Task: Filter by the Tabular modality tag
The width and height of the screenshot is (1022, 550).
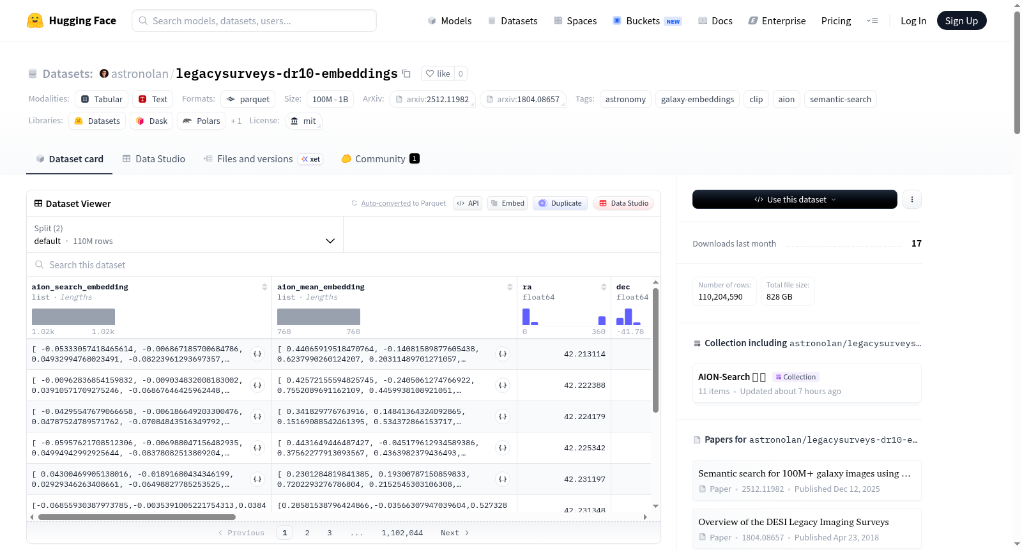Action: pyautogui.click(x=102, y=99)
